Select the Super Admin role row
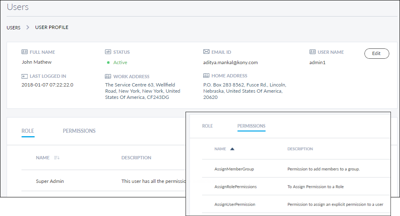Image resolution: width=400 pixels, height=216 pixels. [x=50, y=181]
